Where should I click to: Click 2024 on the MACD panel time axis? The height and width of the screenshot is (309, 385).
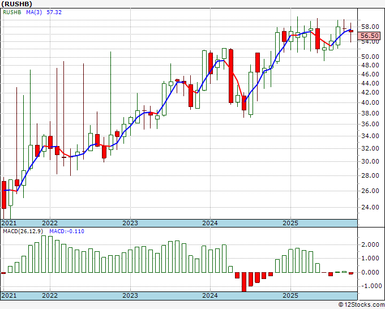click(210, 295)
